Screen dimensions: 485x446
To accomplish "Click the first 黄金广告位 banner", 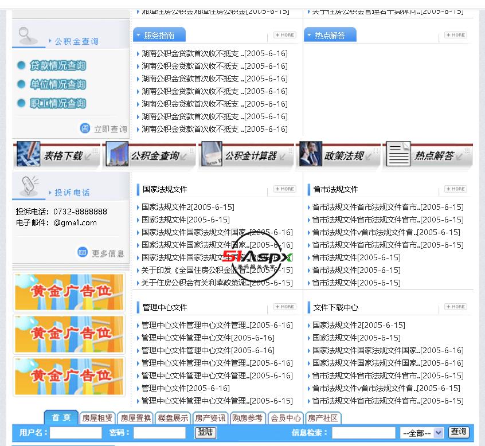I will click(69, 292).
